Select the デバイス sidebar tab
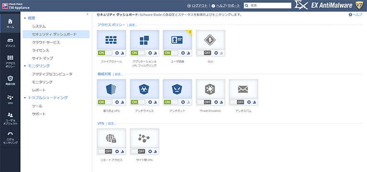Screen dimensions: 367x172 [10, 42]
